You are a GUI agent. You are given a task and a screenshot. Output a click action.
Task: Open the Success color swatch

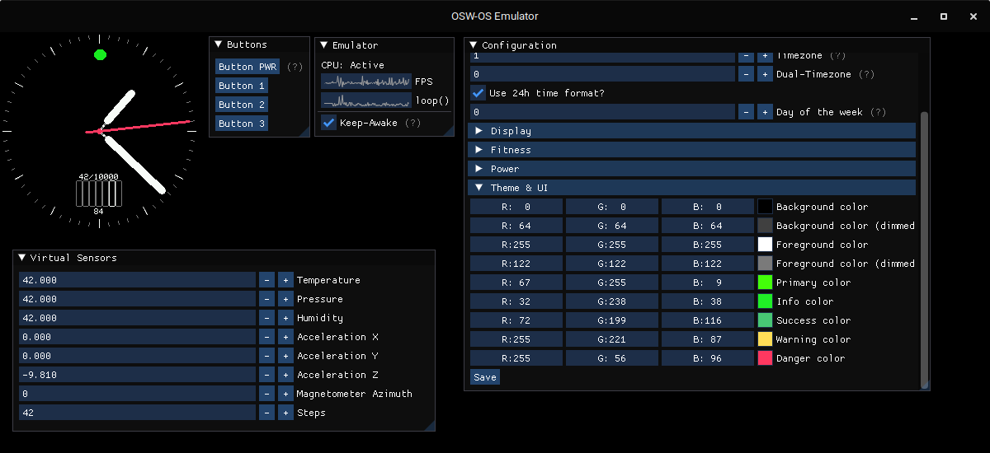tap(765, 320)
